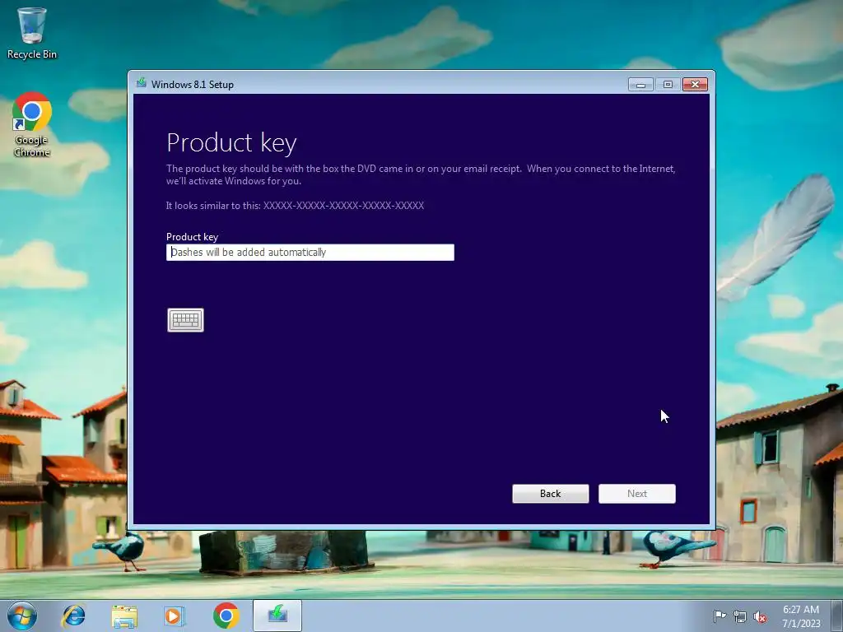Go Back to the previous setup step

click(x=551, y=494)
